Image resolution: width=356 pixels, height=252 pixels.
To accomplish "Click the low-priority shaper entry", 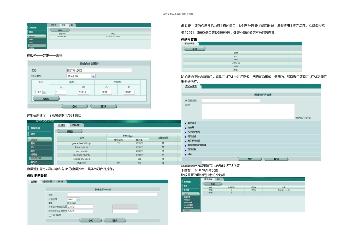I will tap(82, 151).
